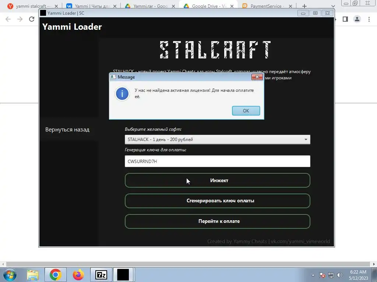
Task: Close the Yammi Loader window
Action: pyautogui.click(x=327, y=13)
